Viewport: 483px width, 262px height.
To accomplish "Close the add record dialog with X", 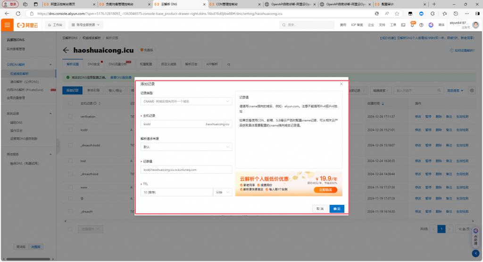I will 341,84.
